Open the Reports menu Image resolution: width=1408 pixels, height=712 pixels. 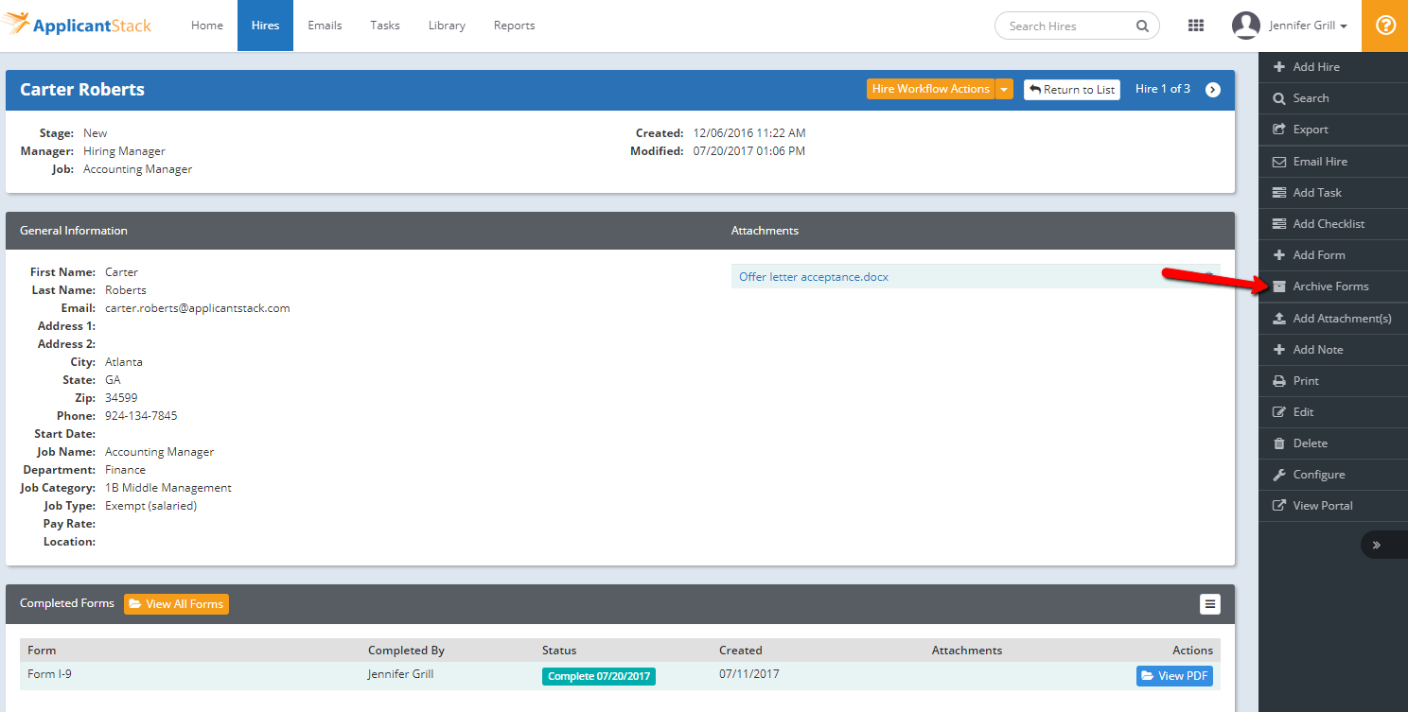coord(514,26)
